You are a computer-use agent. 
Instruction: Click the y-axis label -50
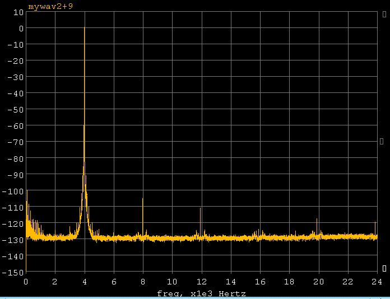coord(16,110)
